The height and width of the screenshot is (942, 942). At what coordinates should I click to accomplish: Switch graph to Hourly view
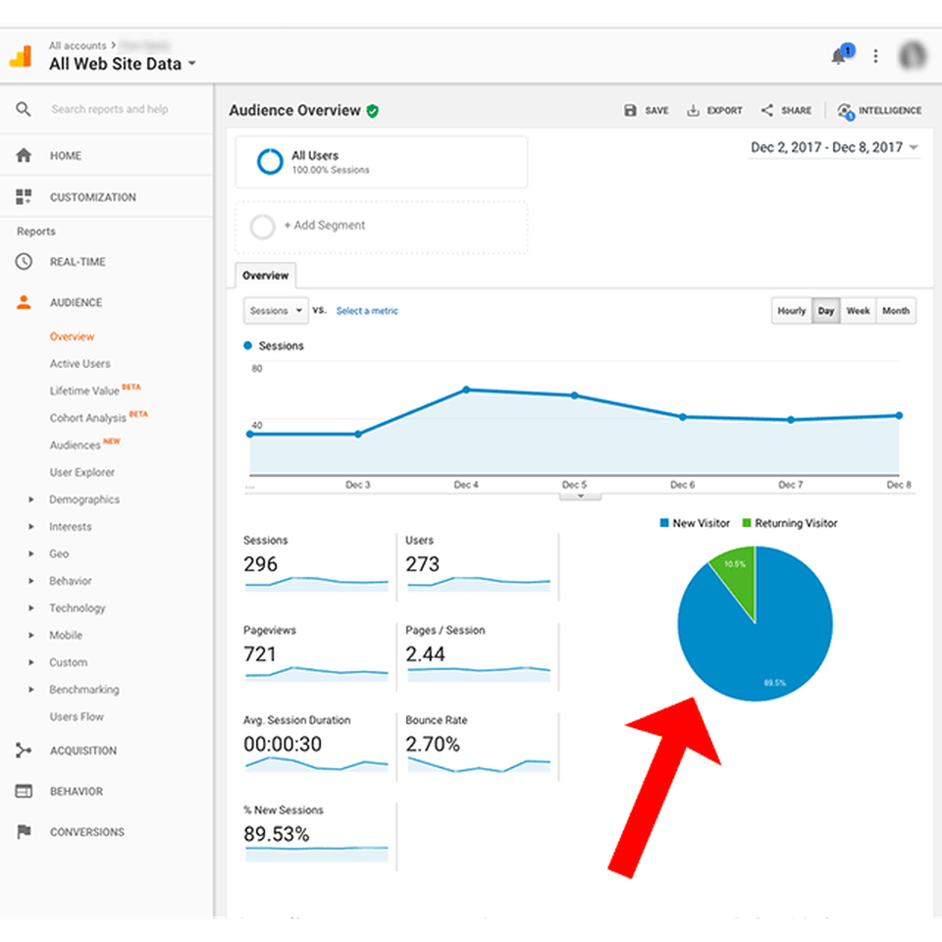click(x=791, y=311)
